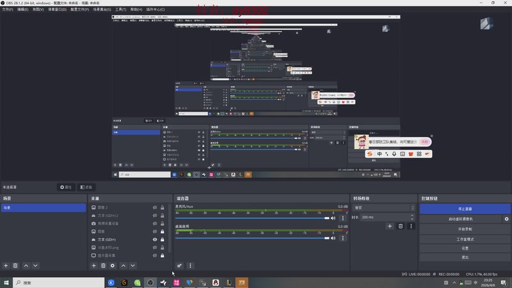Open Windows Start menu
Screen dimensions: 512x288
[x=6, y=282]
